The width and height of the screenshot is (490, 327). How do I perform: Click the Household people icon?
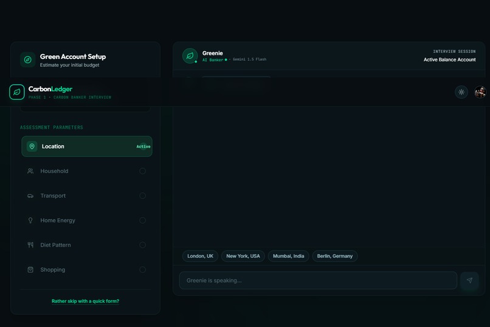coord(30,171)
